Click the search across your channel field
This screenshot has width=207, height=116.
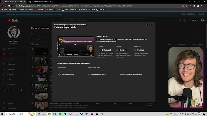(103, 20)
